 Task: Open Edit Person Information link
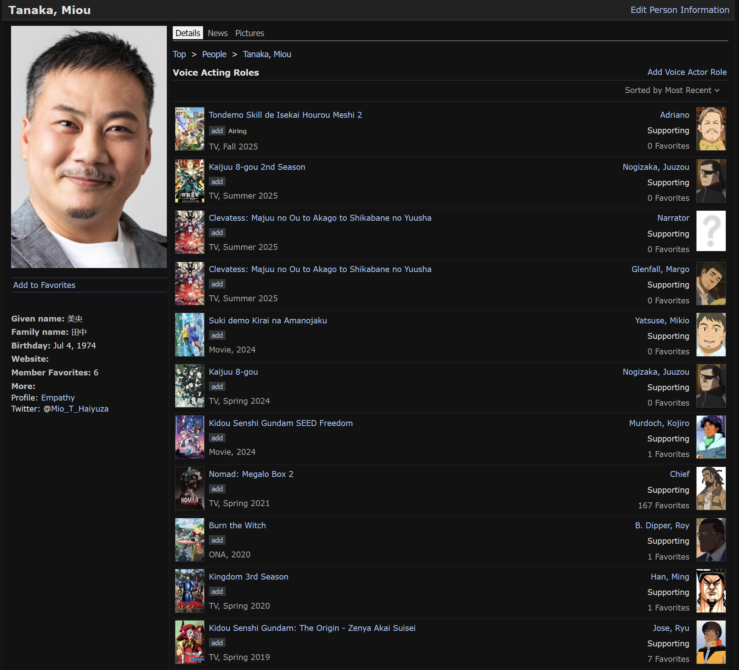[x=680, y=10]
